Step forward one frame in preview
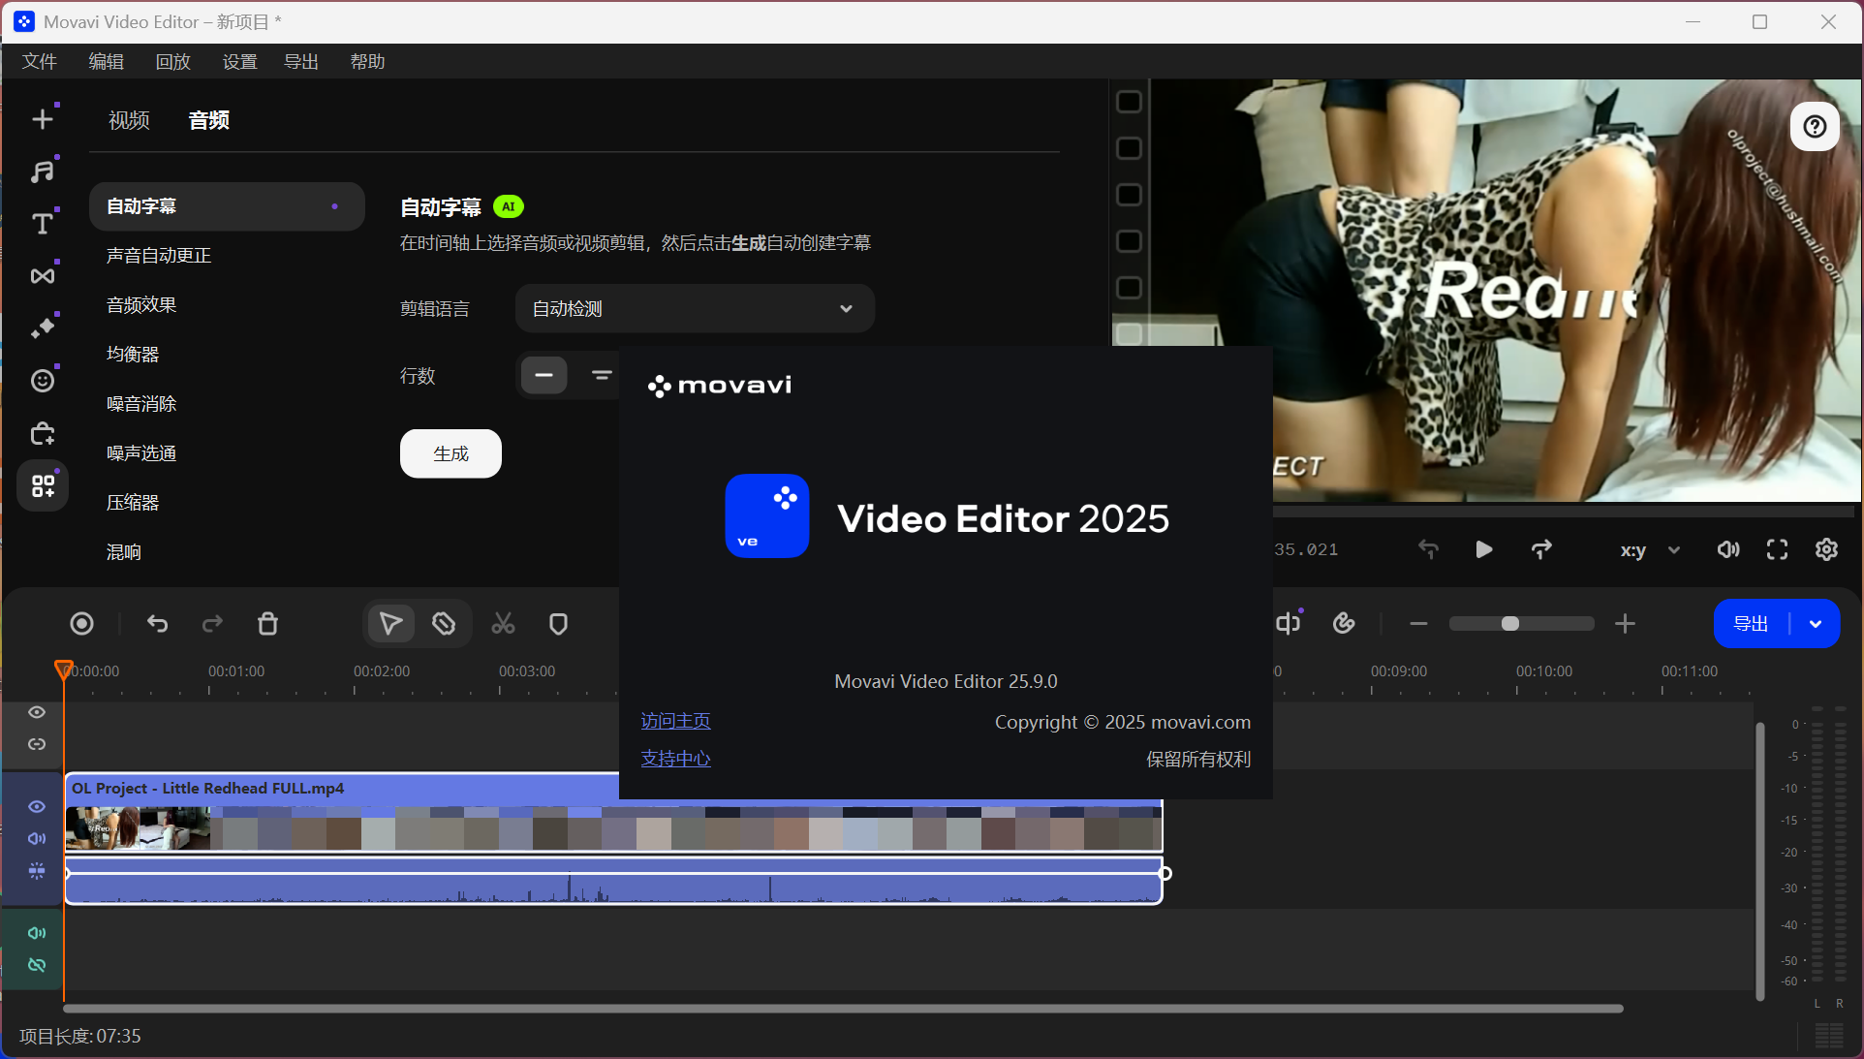Viewport: 1864px width, 1059px height. click(x=1541, y=549)
